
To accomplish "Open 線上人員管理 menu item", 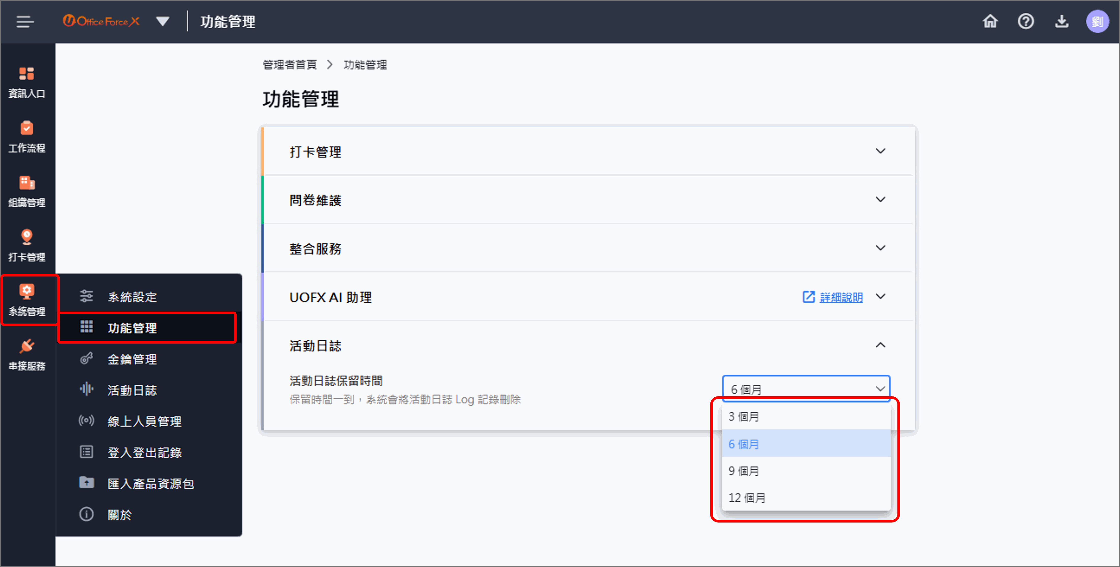I will point(144,421).
